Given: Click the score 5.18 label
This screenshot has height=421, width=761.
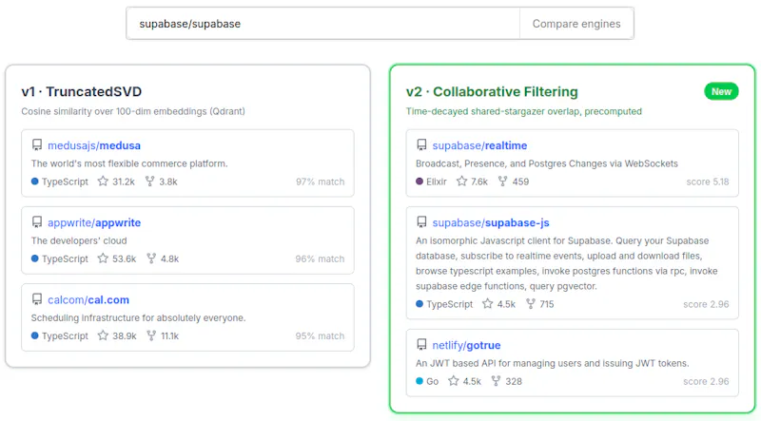Looking at the screenshot, I should point(708,182).
